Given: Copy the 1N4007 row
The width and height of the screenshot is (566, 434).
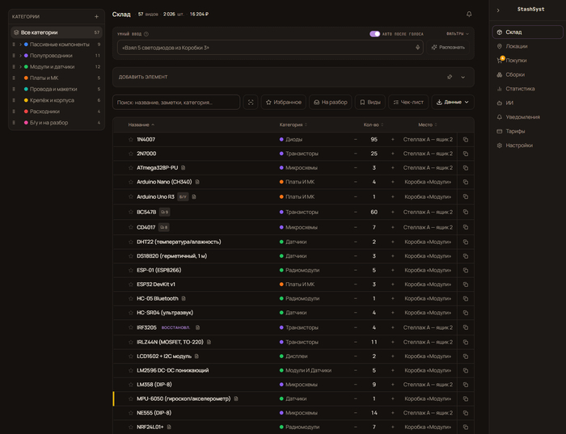Looking at the screenshot, I should click(x=466, y=139).
